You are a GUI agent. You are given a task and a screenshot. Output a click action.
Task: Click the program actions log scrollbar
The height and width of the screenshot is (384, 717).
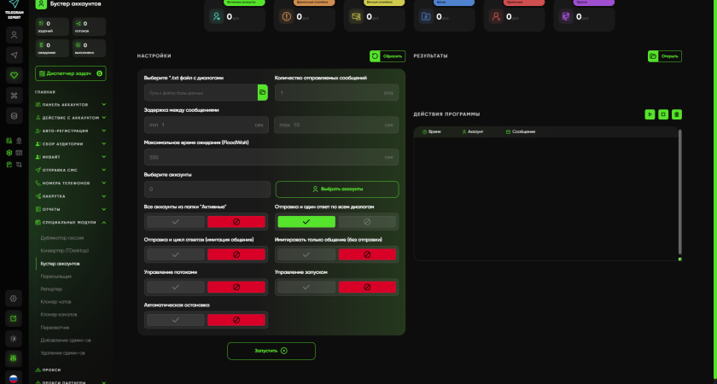(x=680, y=192)
